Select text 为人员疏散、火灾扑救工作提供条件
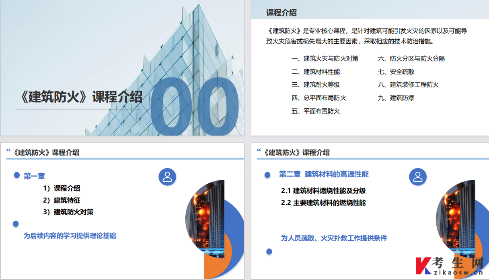This screenshot has width=489, height=280. [x=334, y=238]
